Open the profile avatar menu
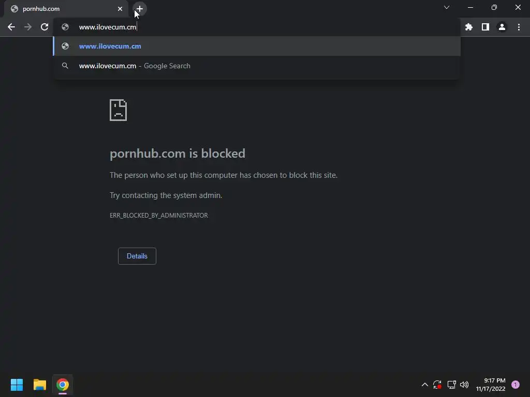 pyautogui.click(x=502, y=27)
